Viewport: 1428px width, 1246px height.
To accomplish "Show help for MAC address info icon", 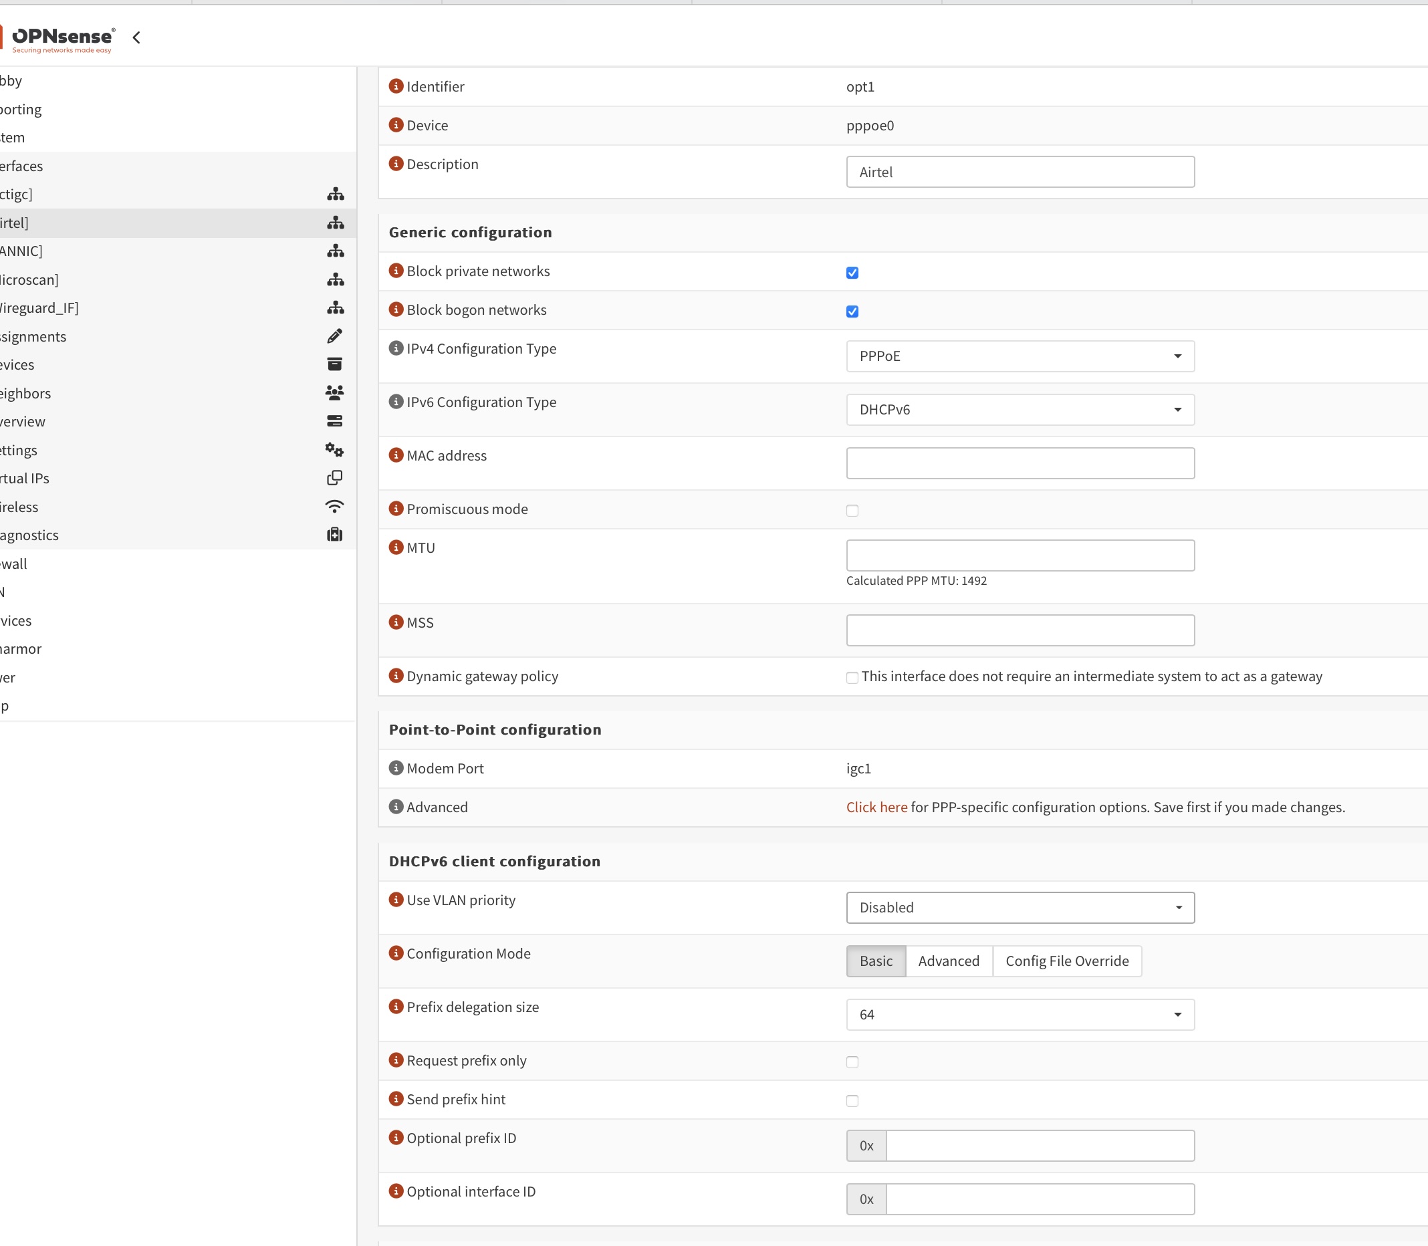I will [396, 455].
